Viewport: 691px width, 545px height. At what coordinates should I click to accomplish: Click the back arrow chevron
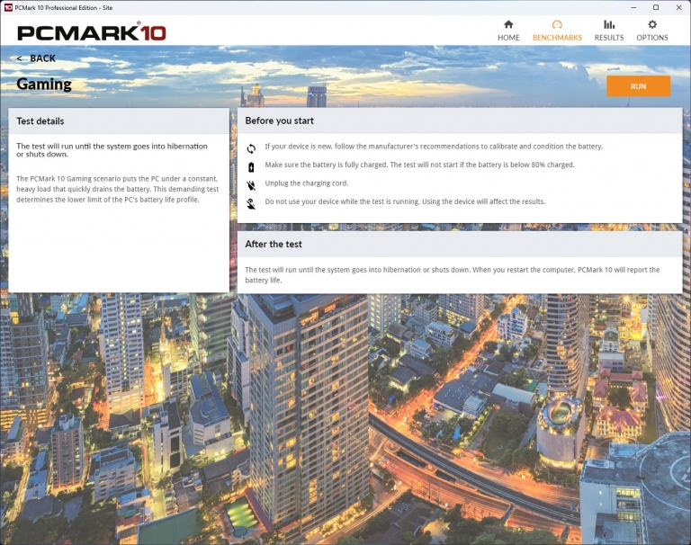click(20, 58)
